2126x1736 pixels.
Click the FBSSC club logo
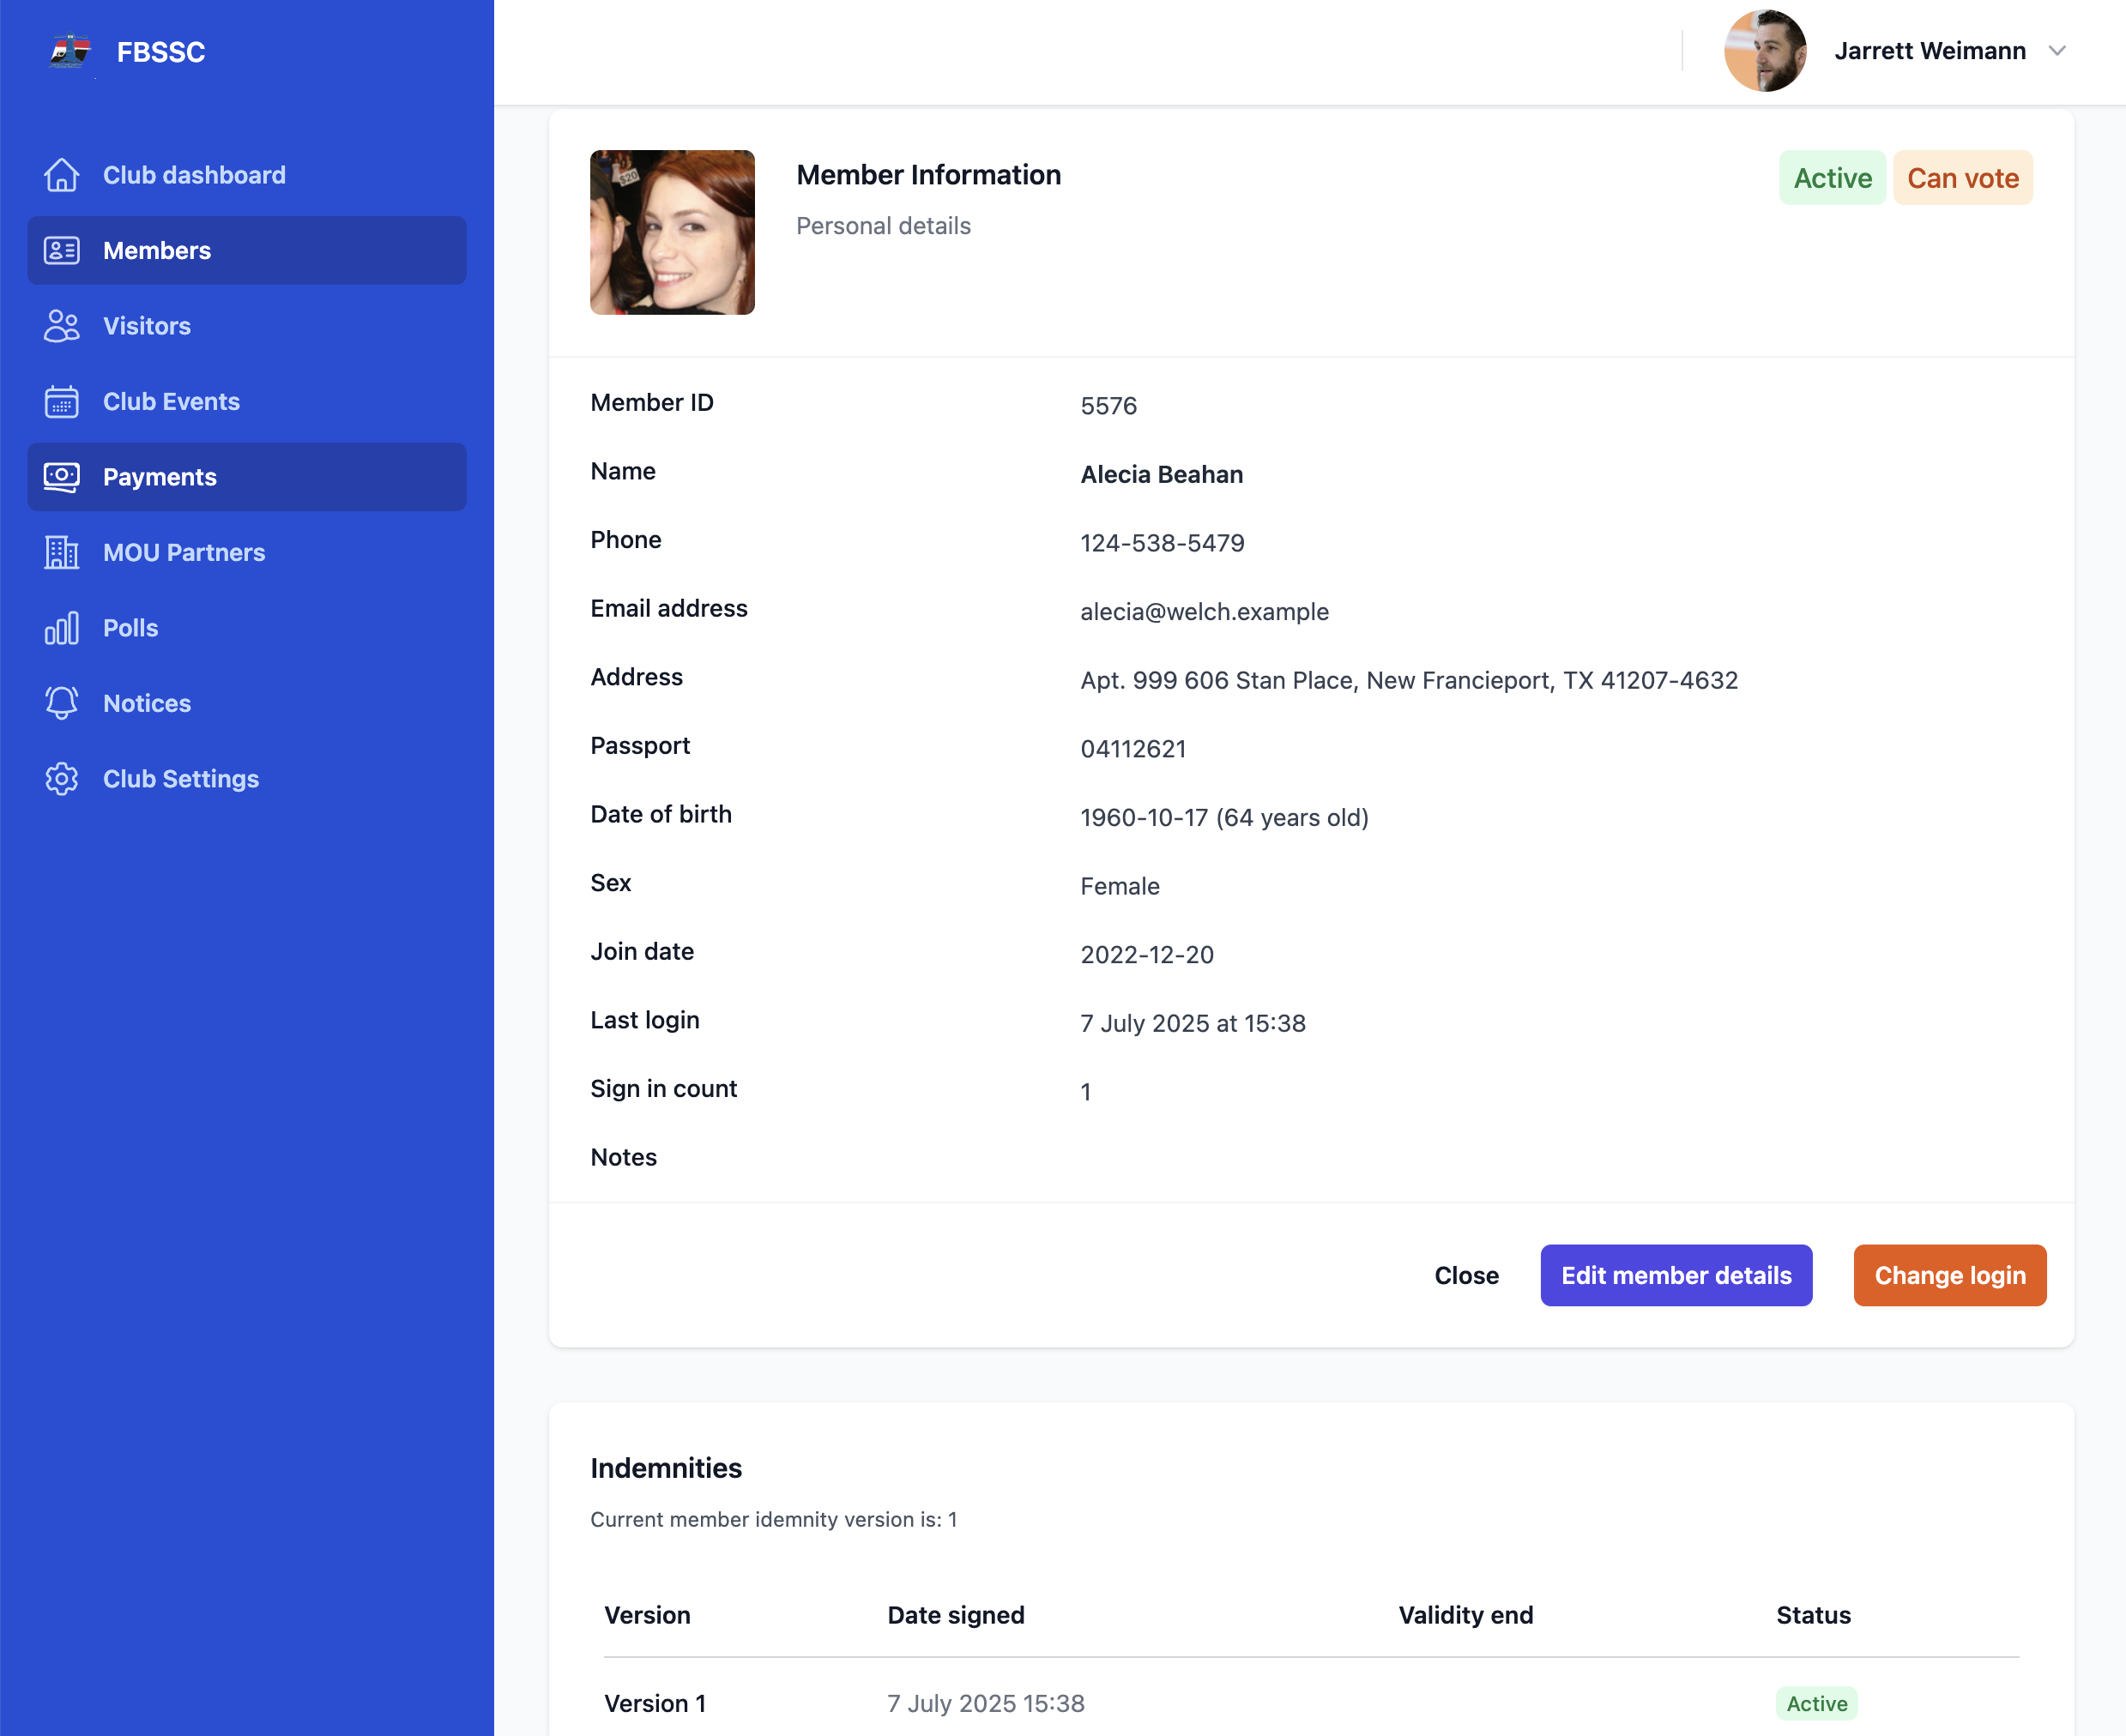pos(70,51)
